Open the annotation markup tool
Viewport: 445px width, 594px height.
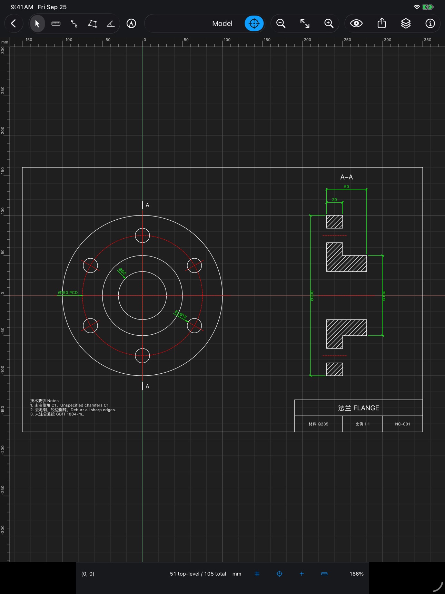[131, 23]
